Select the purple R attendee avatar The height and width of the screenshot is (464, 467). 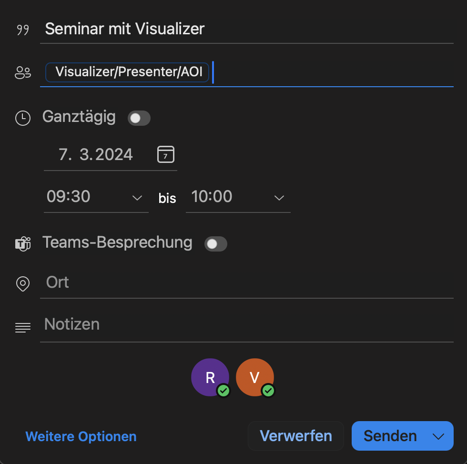pos(210,377)
